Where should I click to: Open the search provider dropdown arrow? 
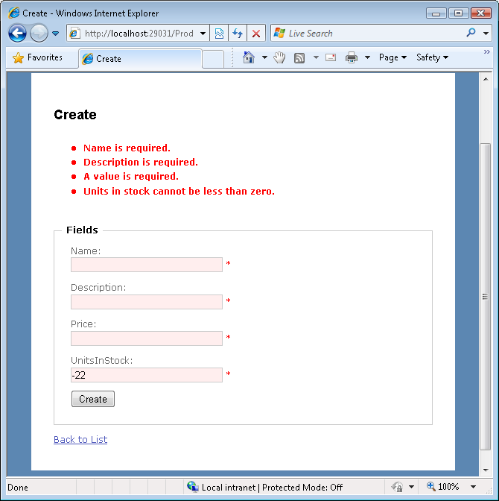(486, 34)
